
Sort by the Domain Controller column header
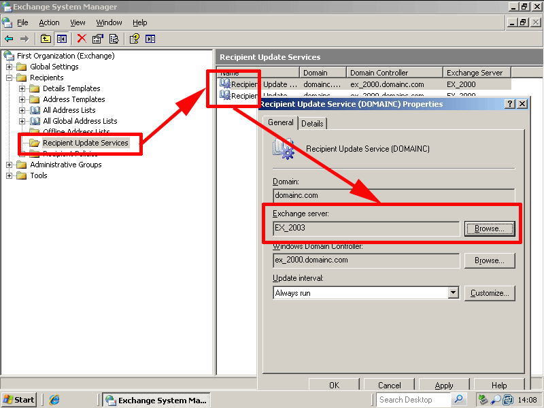coord(395,73)
